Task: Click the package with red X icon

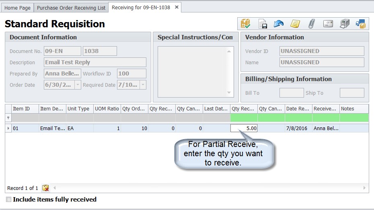Action: pyautogui.click(x=45, y=188)
